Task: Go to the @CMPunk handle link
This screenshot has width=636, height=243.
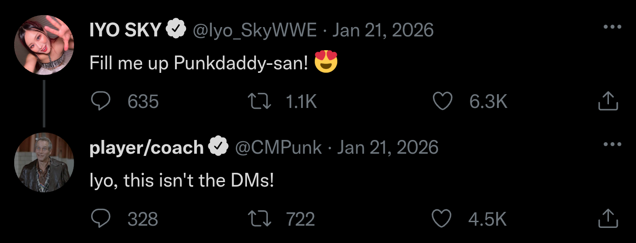Action: pyautogui.click(x=278, y=147)
